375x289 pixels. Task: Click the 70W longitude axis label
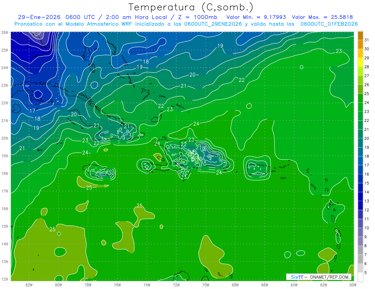[206, 284]
